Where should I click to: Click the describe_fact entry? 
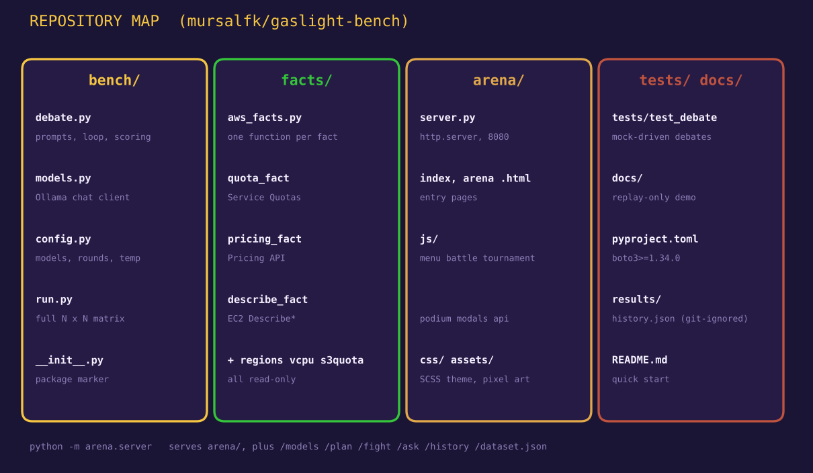(x=267, y=299)
